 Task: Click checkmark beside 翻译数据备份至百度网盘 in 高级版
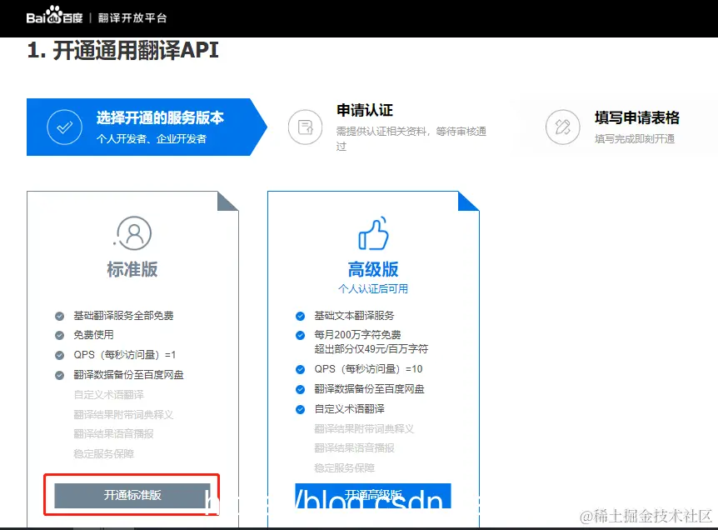(x=300, y=389)
